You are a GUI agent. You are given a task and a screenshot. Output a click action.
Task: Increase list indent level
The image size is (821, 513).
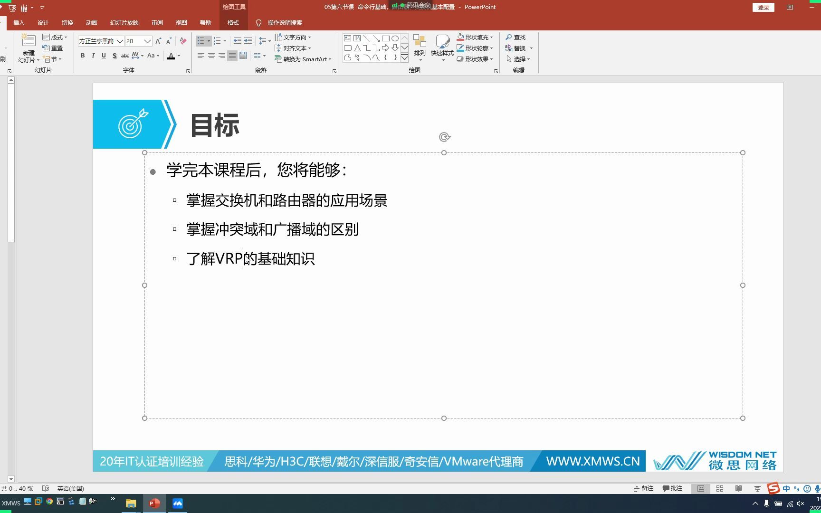coord(248,41)
